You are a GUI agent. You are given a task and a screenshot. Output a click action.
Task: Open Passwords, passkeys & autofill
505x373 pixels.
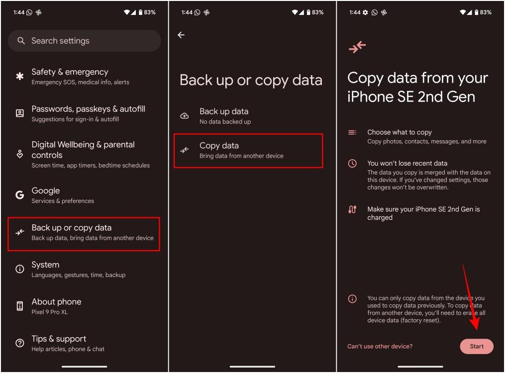click(84, 113)
